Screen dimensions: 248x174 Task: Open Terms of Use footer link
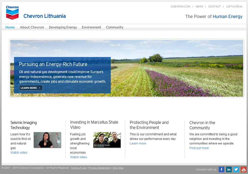click(78, 168)
